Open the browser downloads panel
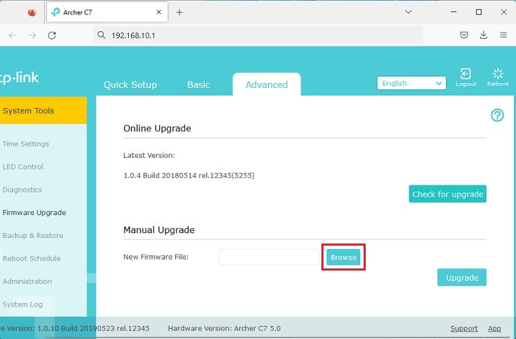The image size is (516, 339). [483, 35]
